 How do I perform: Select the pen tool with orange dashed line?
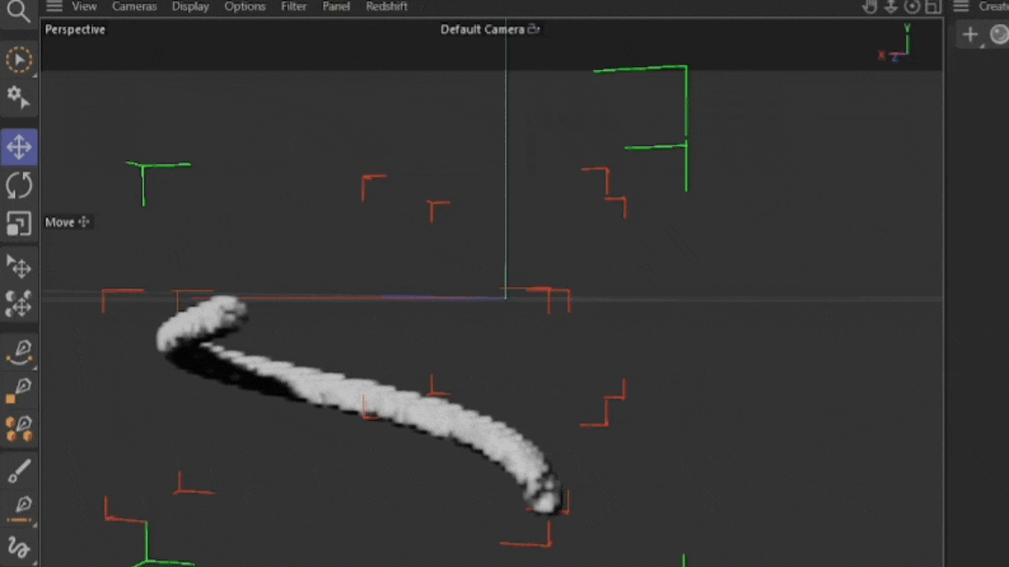click(20, 509)
